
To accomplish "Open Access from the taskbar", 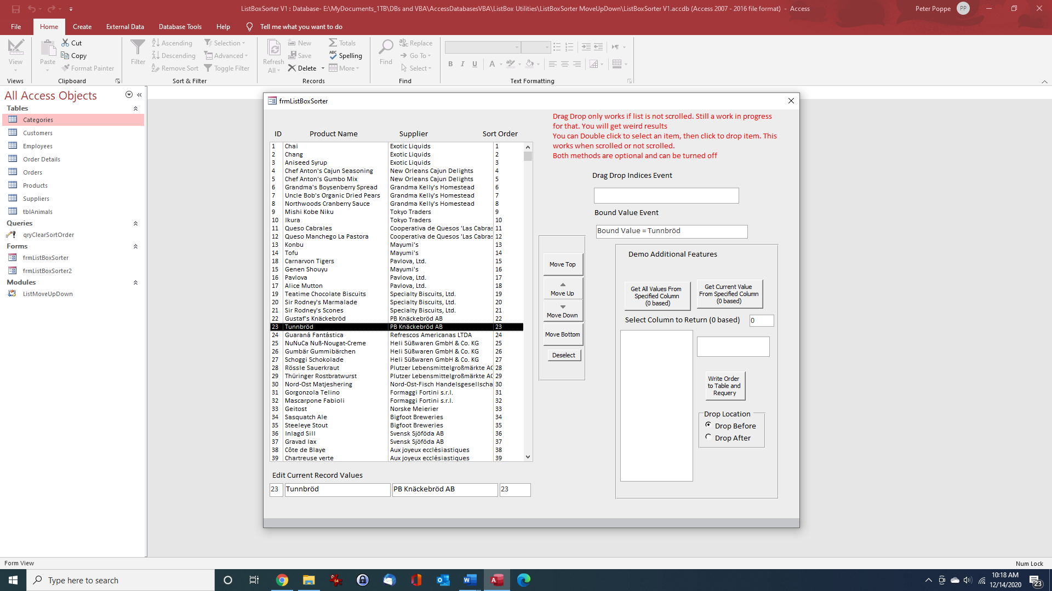I will coord(497,580).
